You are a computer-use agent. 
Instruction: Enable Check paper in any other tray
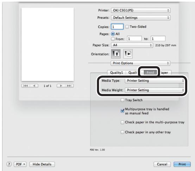pyautogui.click(x=122, y=132)
